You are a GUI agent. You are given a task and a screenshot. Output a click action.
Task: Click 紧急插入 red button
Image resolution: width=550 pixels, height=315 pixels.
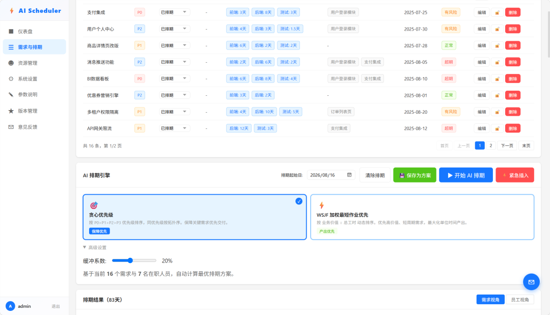point(515,175)
